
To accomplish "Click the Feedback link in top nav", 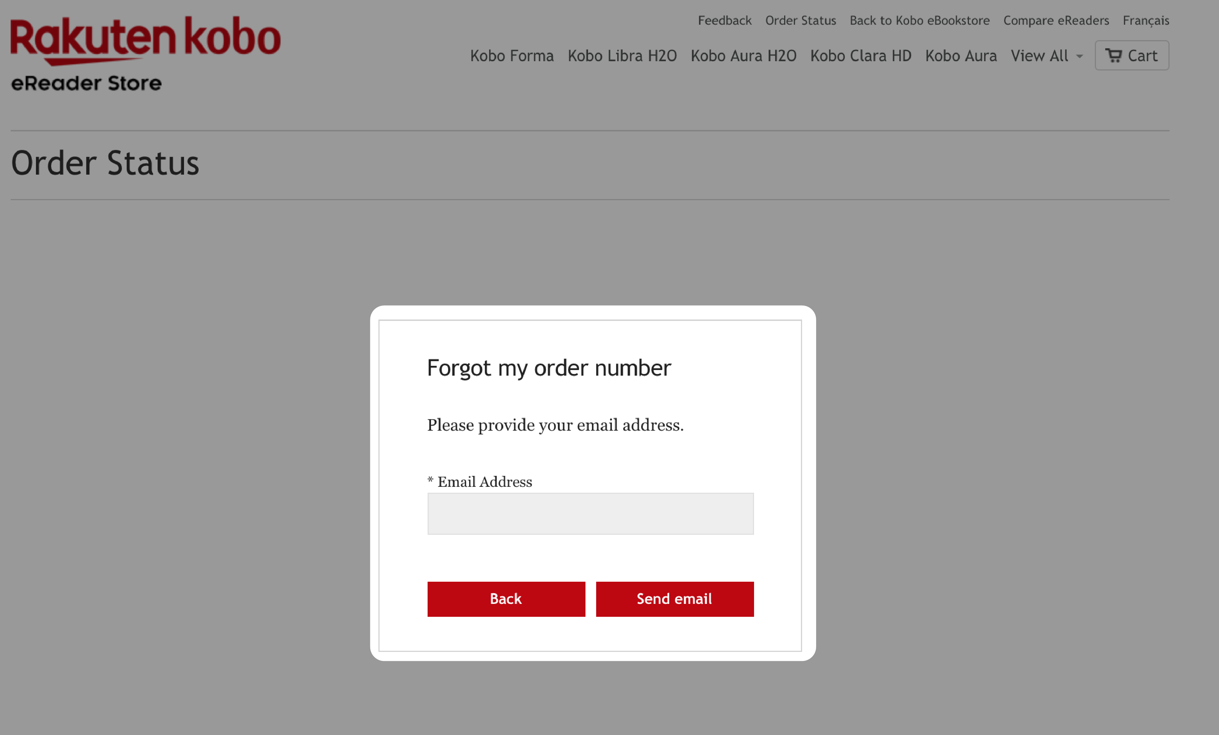I will (725, 20).
